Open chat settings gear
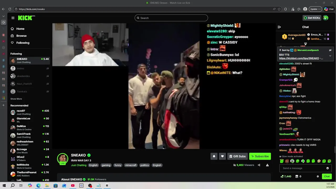The image size is (336, 189). point(318,176)
